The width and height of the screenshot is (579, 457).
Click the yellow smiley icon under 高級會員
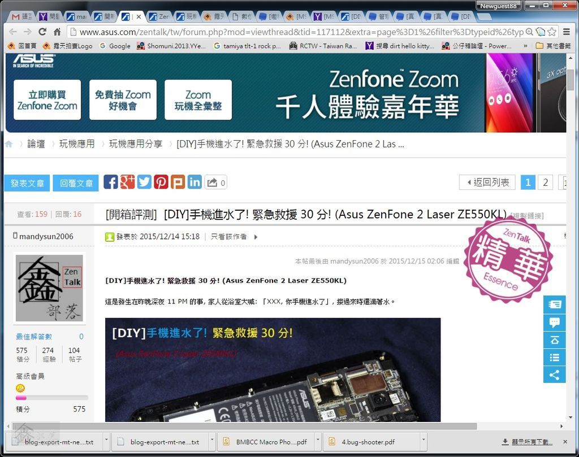point(20,388)
